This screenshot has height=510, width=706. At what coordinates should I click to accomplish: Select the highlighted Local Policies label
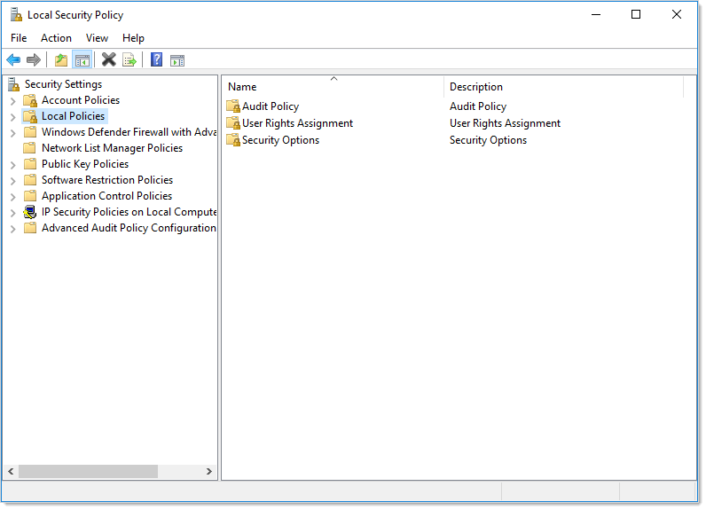(73, 116)
